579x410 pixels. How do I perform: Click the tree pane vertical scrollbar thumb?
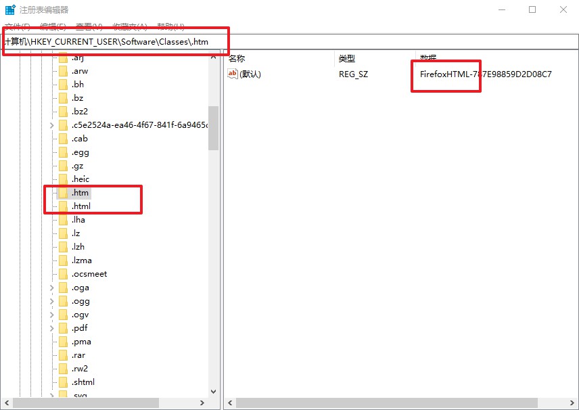pos(213,128)
